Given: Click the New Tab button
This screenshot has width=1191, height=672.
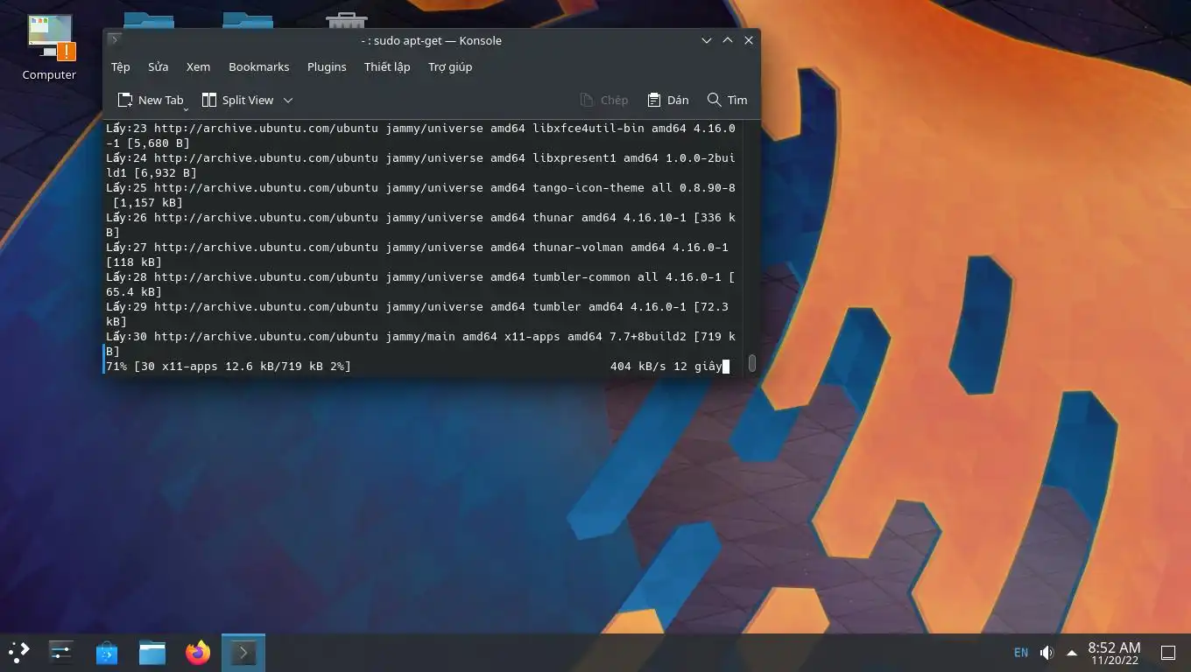Looking at the screenshot, I should [x=151, y=100].
